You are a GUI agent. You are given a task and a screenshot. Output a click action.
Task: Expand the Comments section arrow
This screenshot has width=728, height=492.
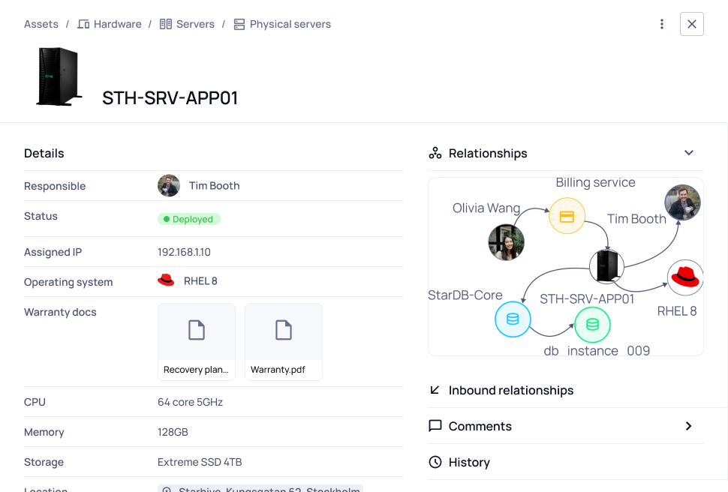(x=688, y=426)
